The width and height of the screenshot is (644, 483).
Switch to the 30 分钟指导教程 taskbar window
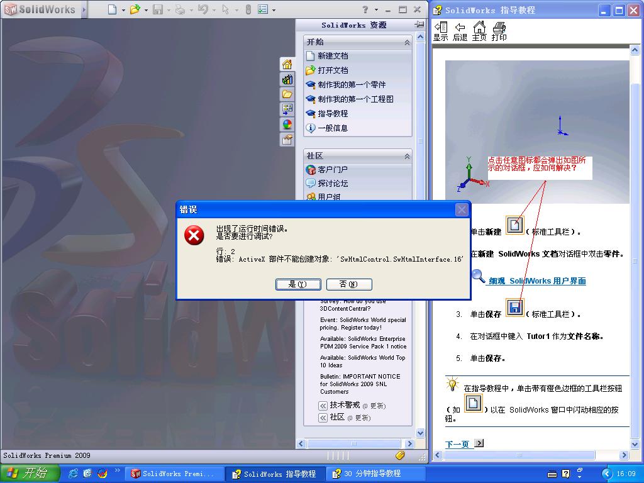point(377,474)
